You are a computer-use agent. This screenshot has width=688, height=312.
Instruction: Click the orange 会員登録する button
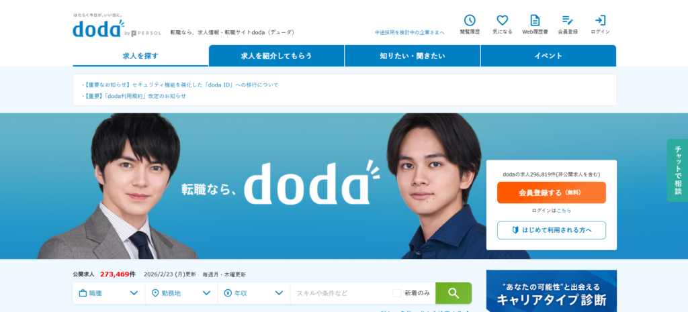pyautogui.click(x=551, y=193)
